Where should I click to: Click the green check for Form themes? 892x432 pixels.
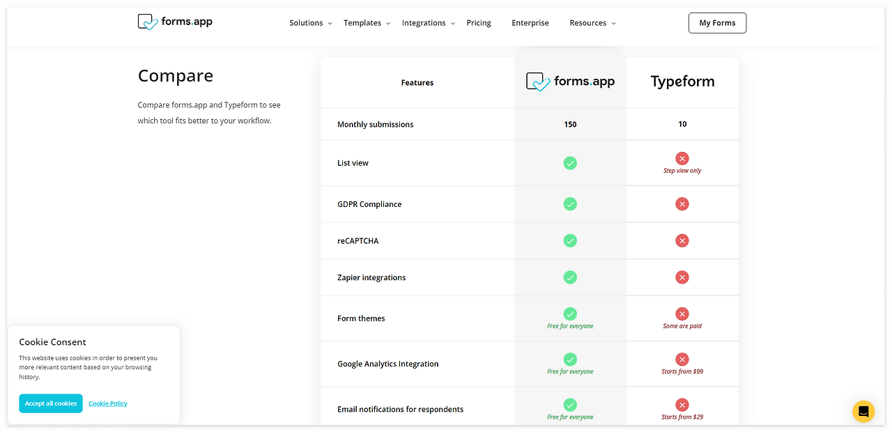tap(570, 314)
